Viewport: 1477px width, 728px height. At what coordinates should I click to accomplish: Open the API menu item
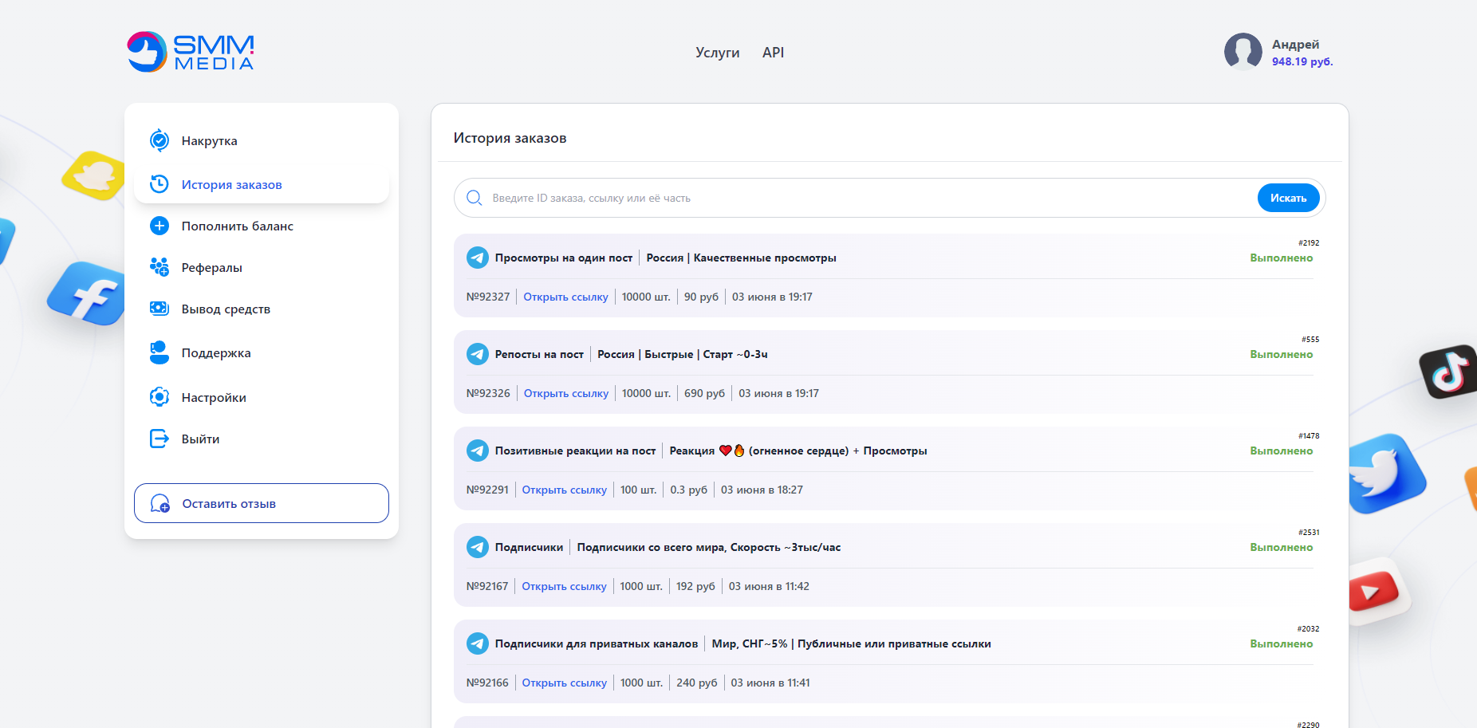click(773, 53)
